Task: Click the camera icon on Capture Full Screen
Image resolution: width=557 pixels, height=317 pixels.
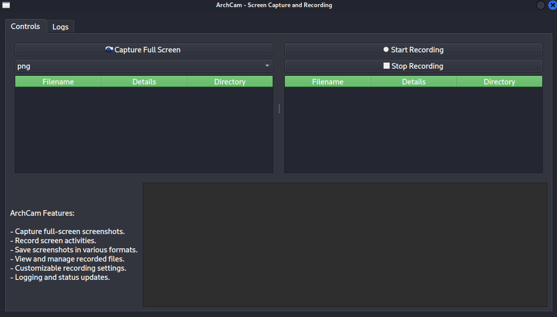Action: pyautogui.click(x=109, y=49)
